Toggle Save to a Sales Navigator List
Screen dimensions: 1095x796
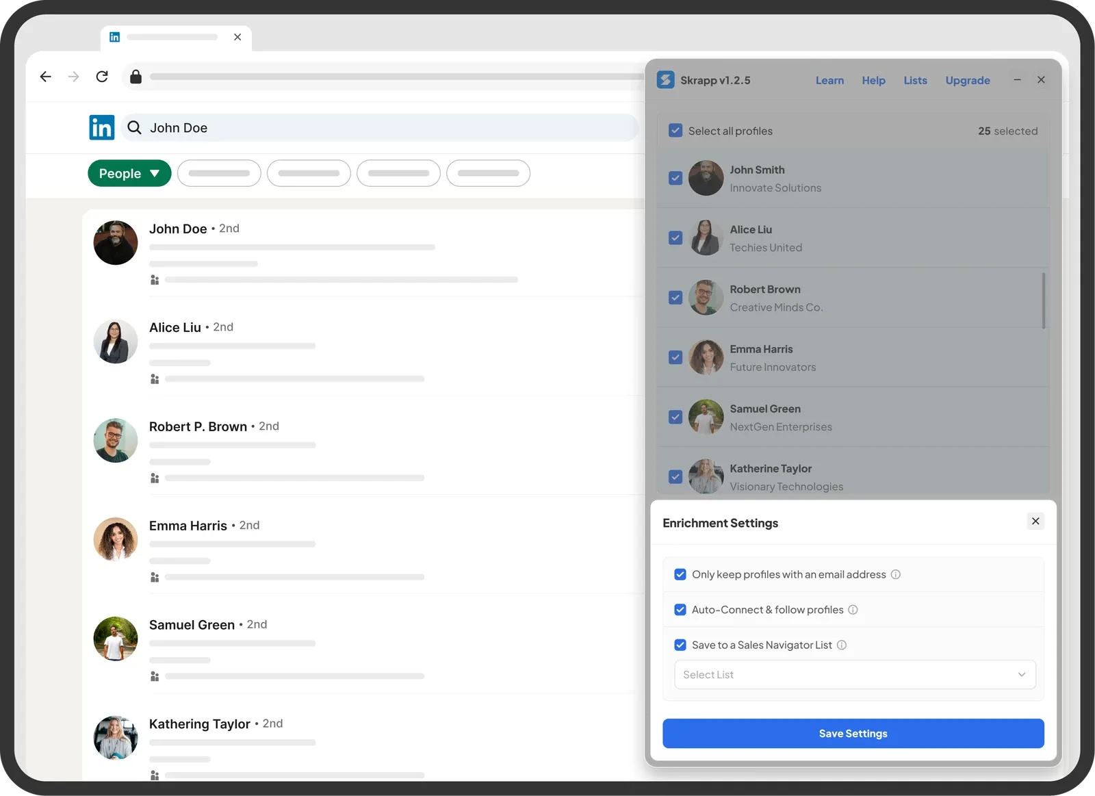680,645
